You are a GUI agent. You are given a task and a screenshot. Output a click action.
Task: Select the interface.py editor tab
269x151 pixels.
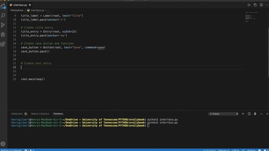[20, 5]
